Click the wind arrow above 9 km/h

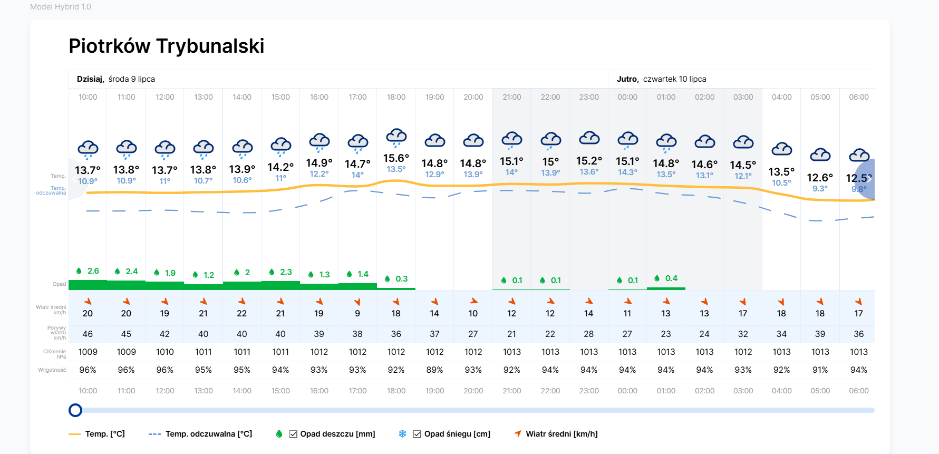[357, 302]
